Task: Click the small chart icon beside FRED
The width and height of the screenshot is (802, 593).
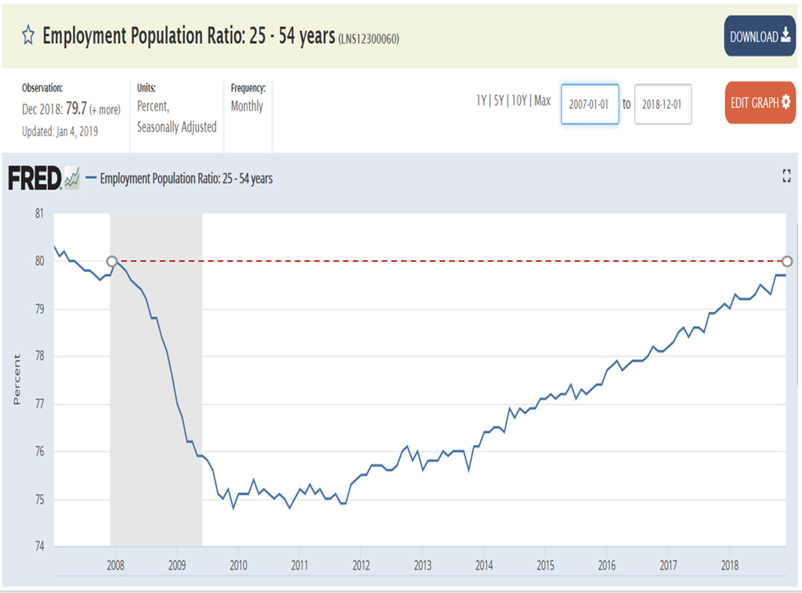Action: [72, 179]
